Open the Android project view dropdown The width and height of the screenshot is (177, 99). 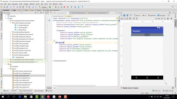[13, 13]
